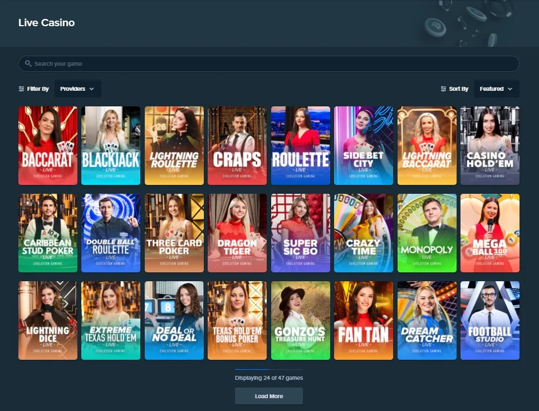Launch Lightning Baccarat game
The width and height of the screenshot is (539, 411).
click(427, 145)
